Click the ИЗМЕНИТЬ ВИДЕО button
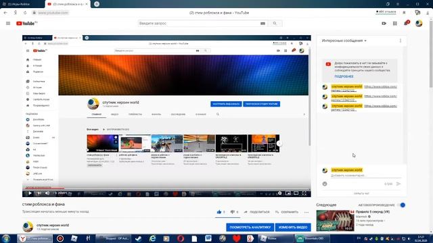 tap(293, 227)
